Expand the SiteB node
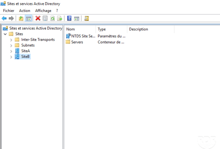 11,57
